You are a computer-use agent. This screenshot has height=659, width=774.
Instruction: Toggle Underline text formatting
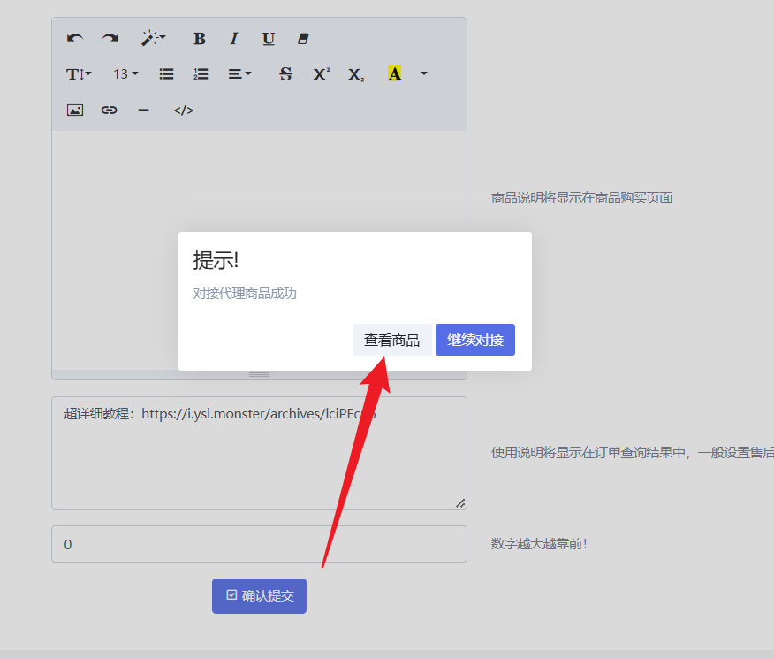point(269,39)
